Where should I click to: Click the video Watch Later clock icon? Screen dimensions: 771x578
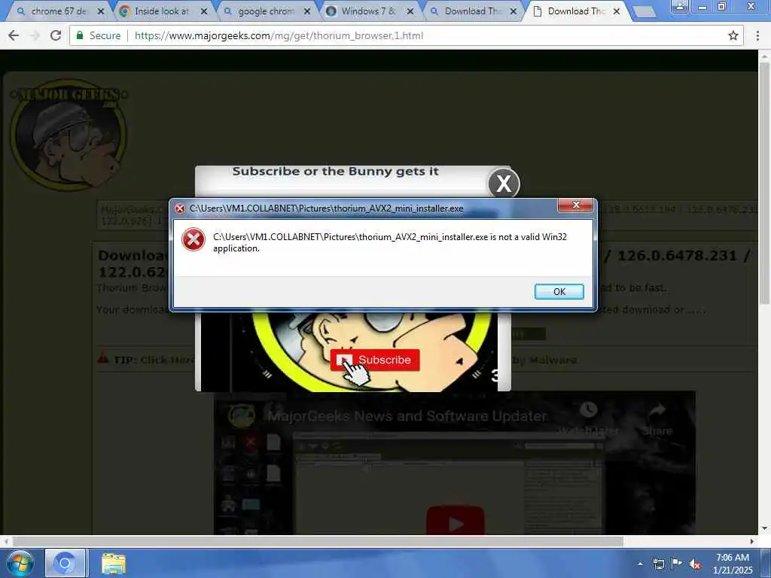click(x=588, y=410)
